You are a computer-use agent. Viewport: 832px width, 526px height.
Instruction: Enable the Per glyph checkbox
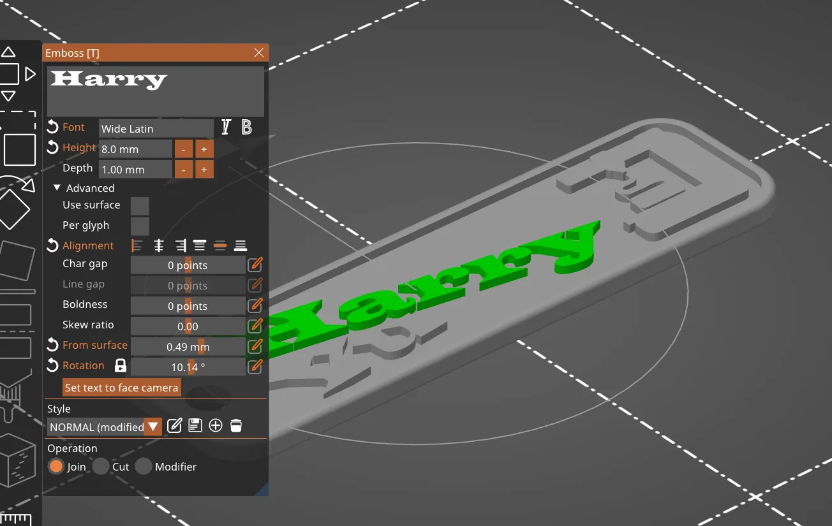pyautogui.click(x=140, y=226)
